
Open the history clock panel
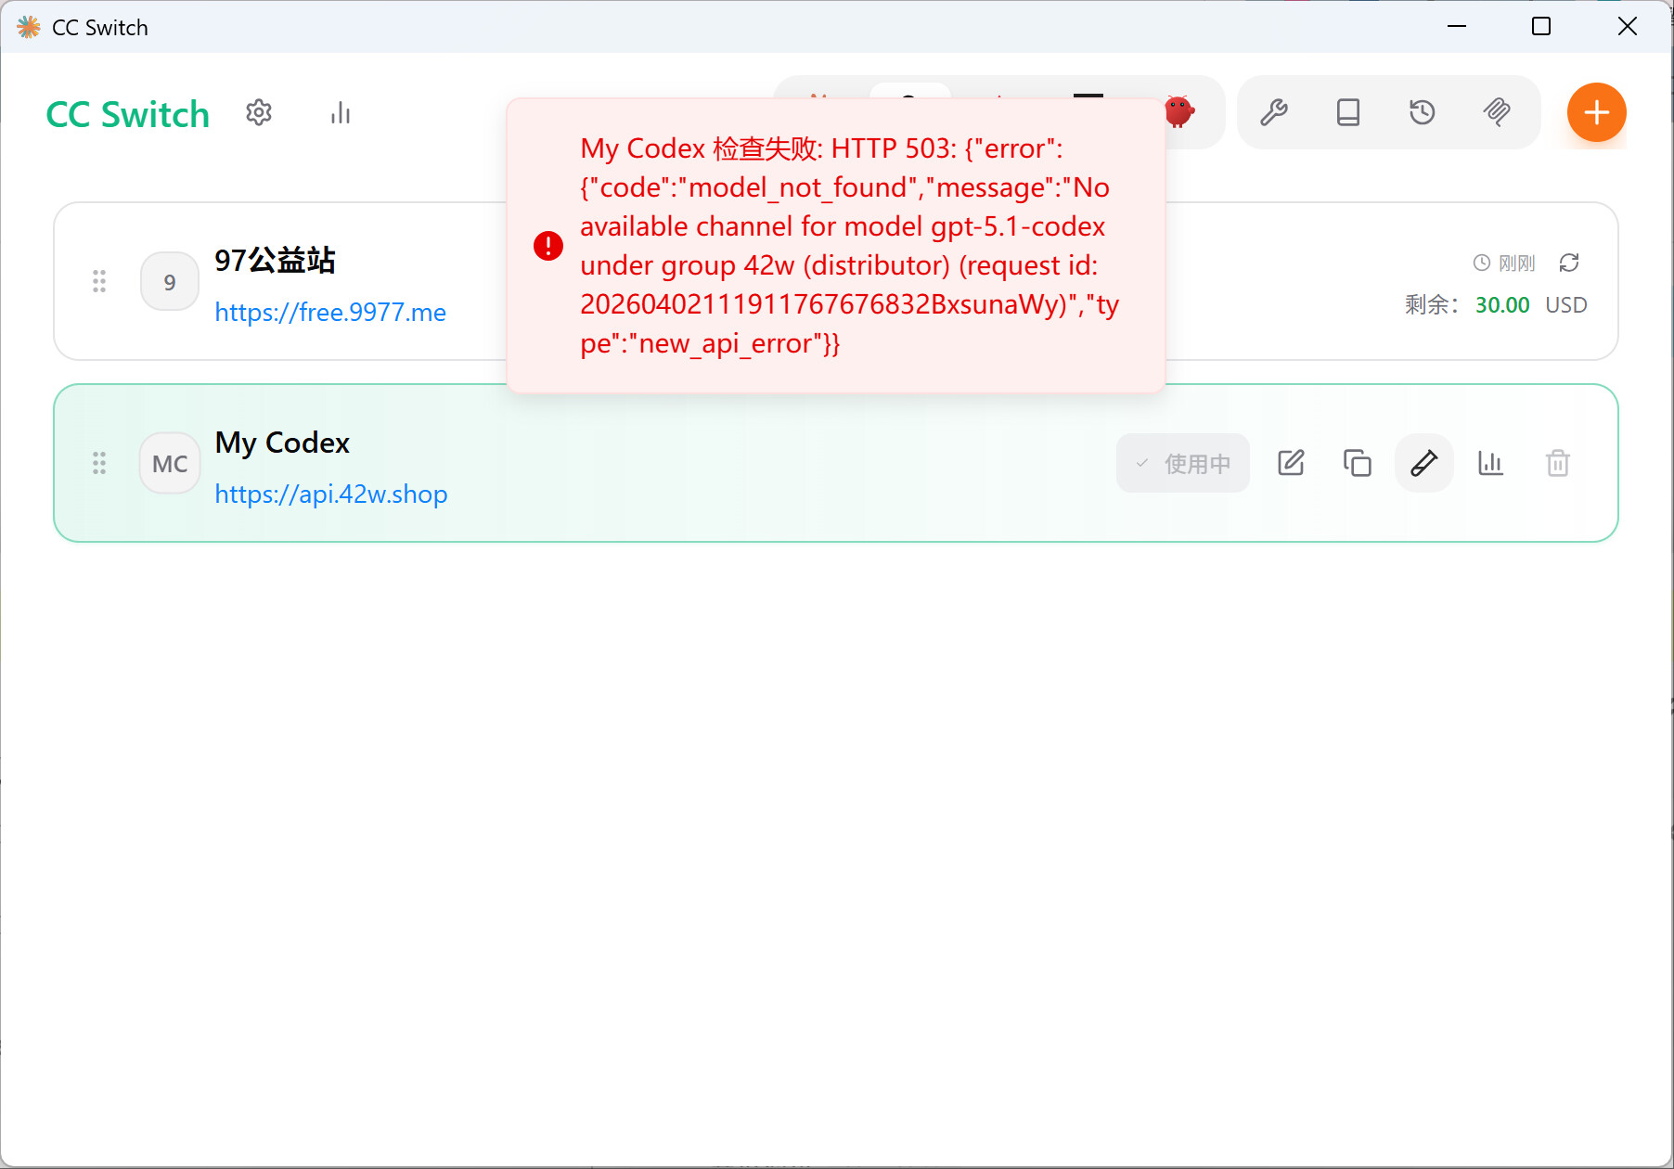1423,112
